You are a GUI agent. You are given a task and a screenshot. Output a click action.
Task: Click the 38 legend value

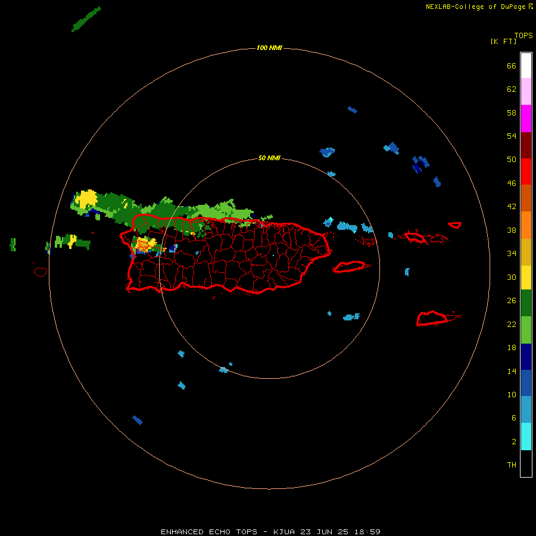coord(512,230)
